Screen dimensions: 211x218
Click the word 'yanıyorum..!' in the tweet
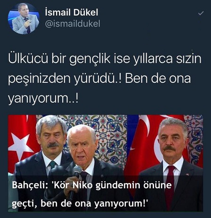pos(43,98)
